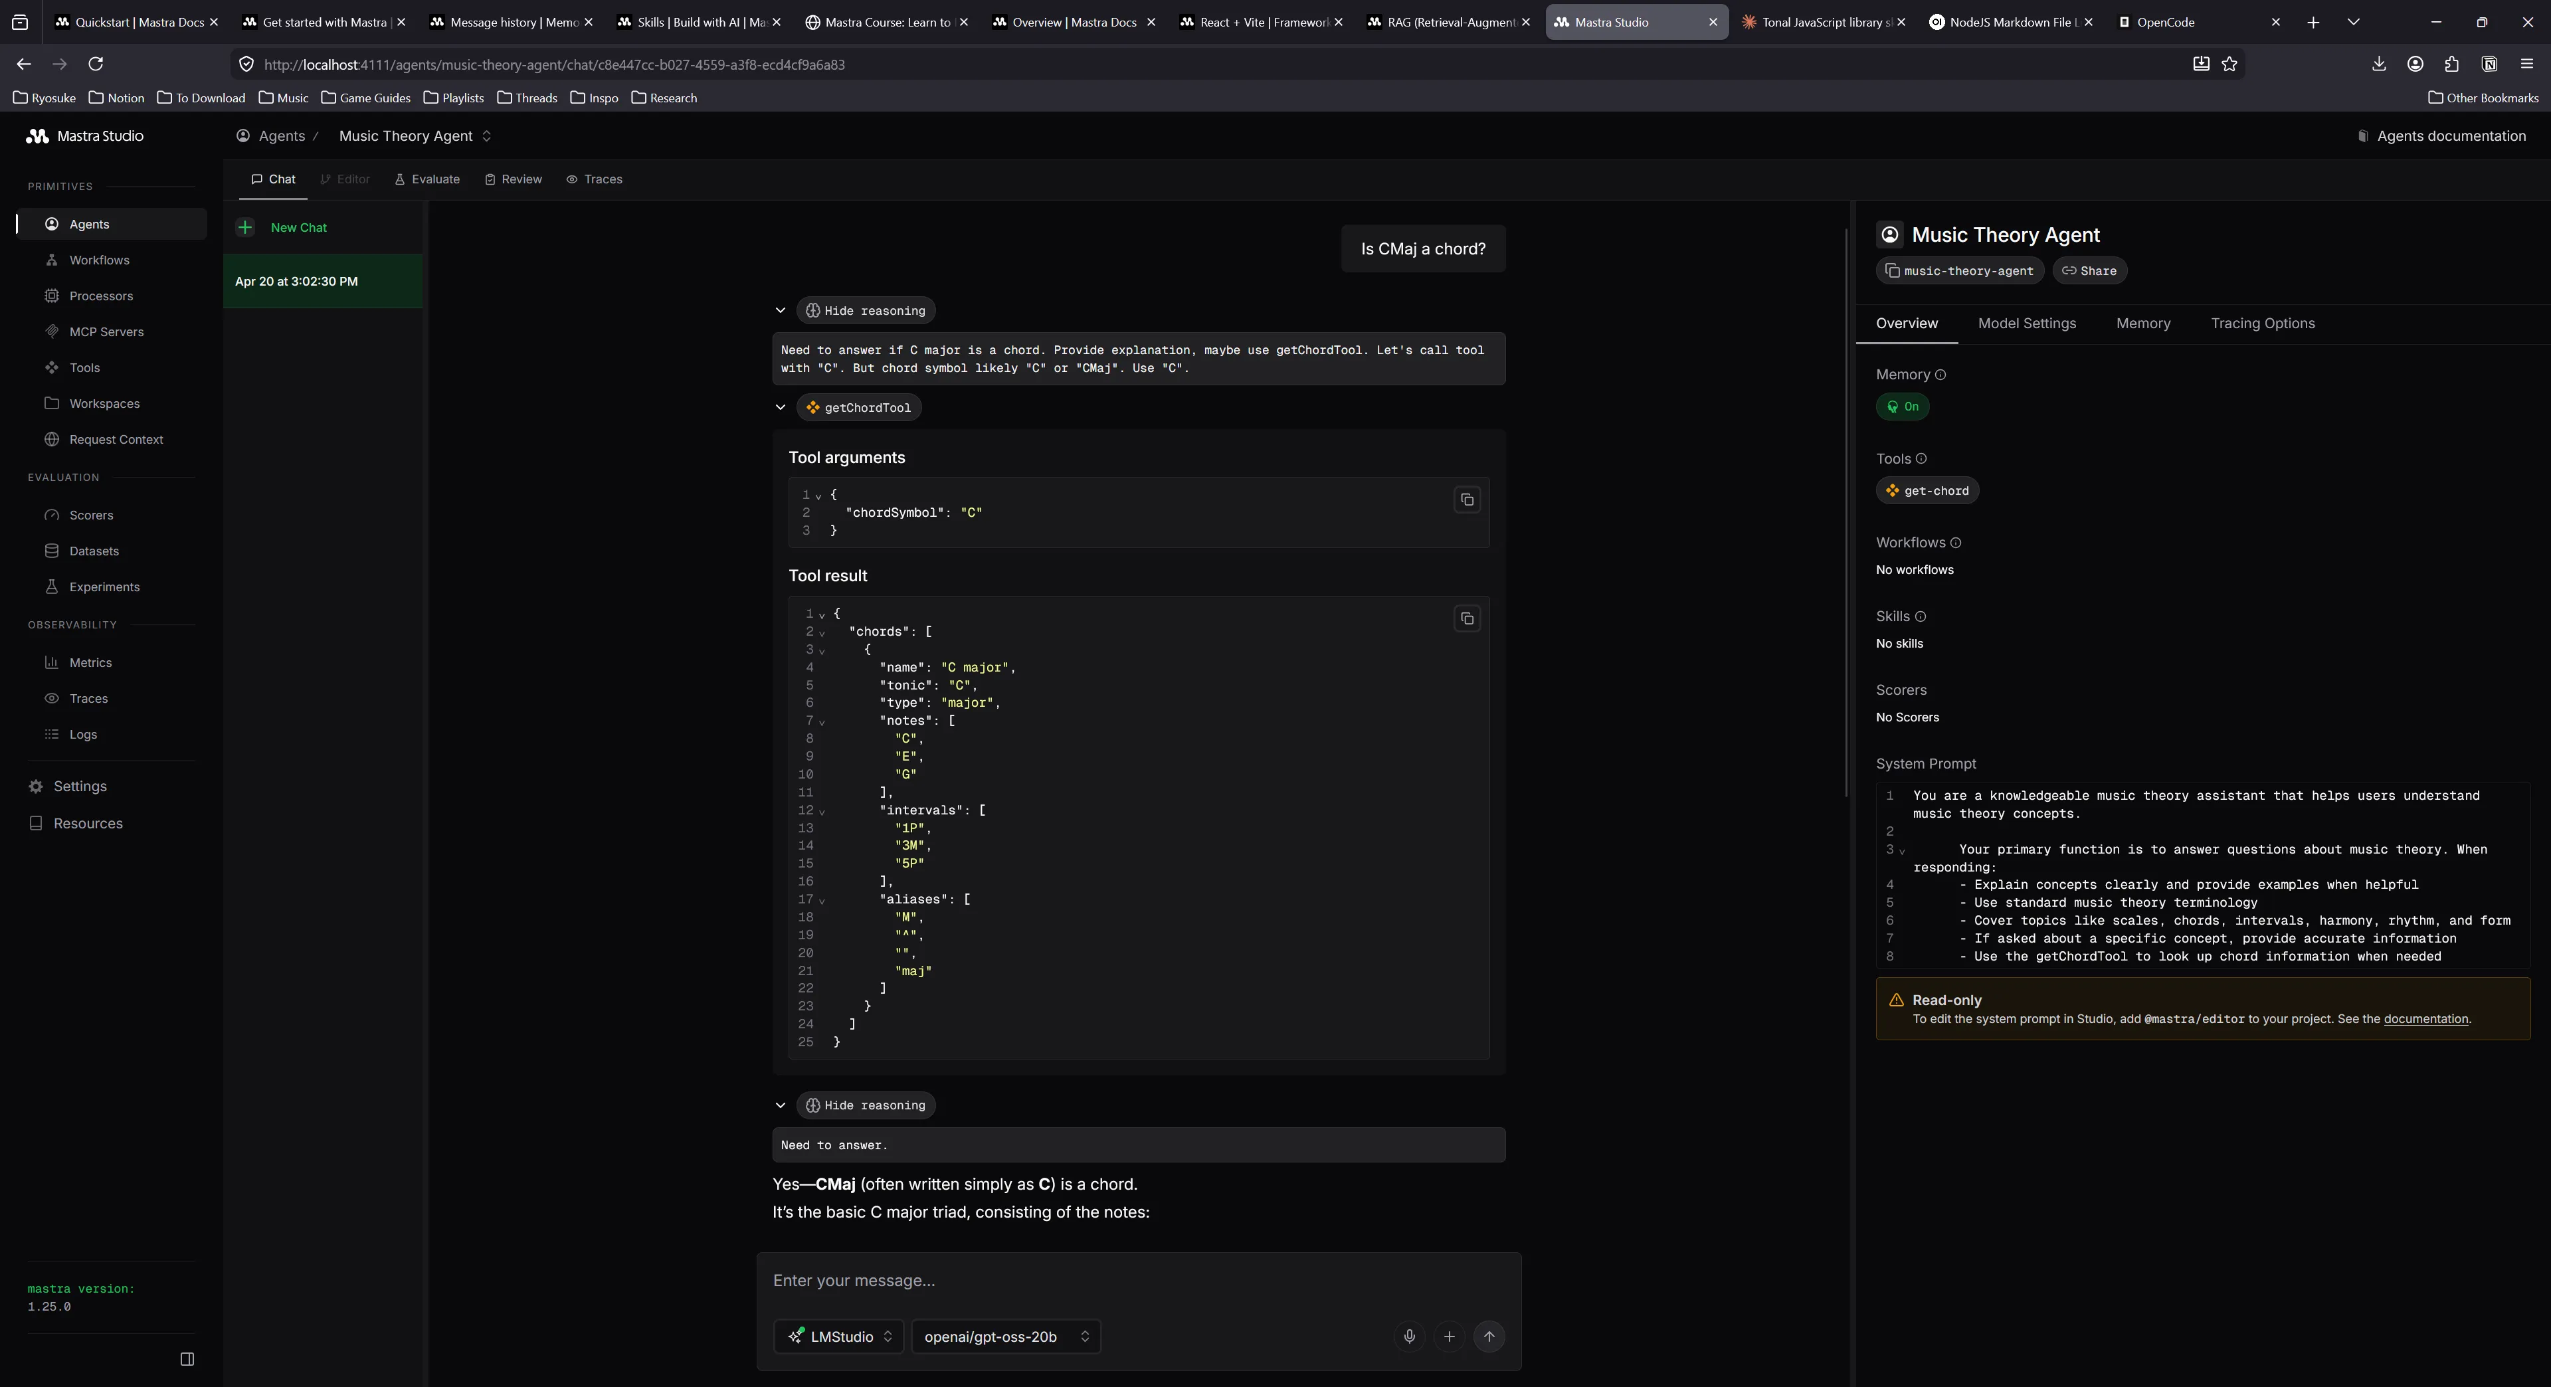The width and height of the screenshot is (2551, 1387).
Task: Hide reasoning for the final answer
Action: click(864, 1105)
